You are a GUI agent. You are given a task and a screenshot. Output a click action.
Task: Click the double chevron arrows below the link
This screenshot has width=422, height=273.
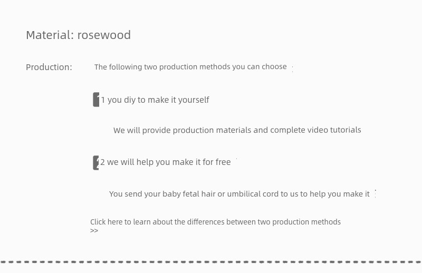[x=94, y=231]
